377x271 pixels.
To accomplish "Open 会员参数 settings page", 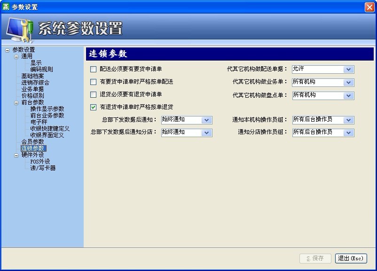I will coord(33,141).
